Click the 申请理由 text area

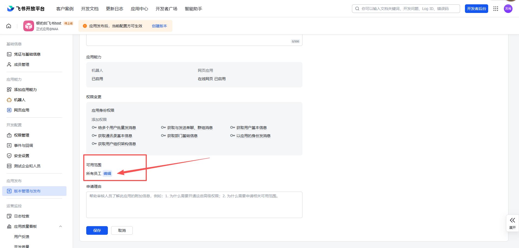[x=194, y=205]
